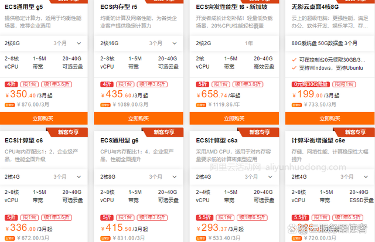The image size is (375, 242).
Task: Click ESSD云盘 in the 计算平衡增强型 c6e card
Action: 362,200
